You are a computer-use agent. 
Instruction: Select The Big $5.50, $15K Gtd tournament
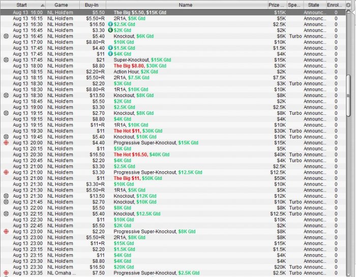pyautogui.click(x=173, y=13)
